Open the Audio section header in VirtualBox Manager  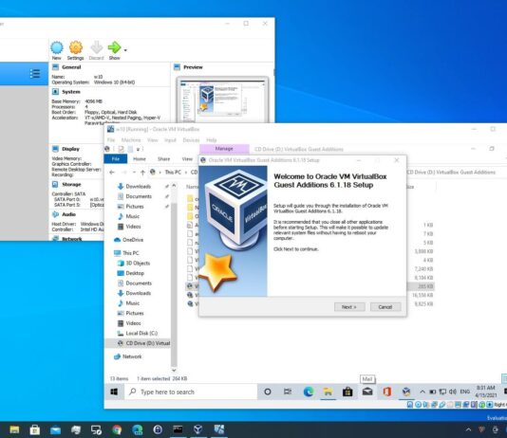[x=68, y=214]
